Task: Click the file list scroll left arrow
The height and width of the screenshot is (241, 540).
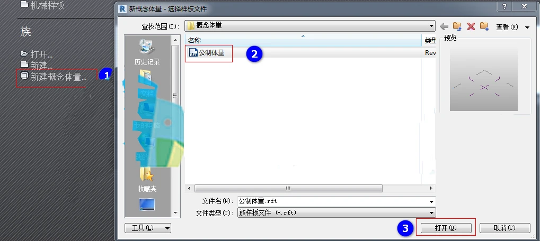Action: tap(189, 188)
